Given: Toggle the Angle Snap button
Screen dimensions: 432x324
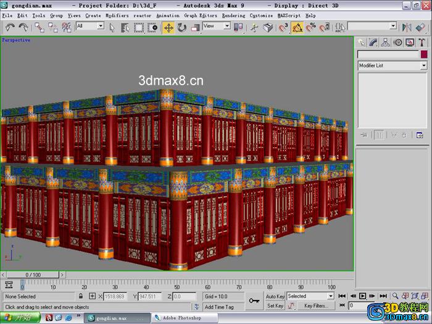Looking at the screenshot, I should click(297, 28).
